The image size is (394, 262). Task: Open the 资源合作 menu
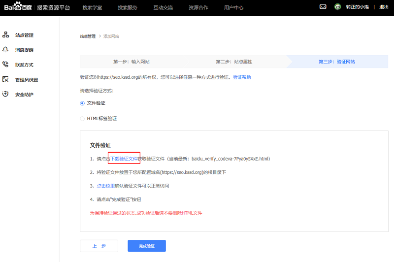click(198, 7)
